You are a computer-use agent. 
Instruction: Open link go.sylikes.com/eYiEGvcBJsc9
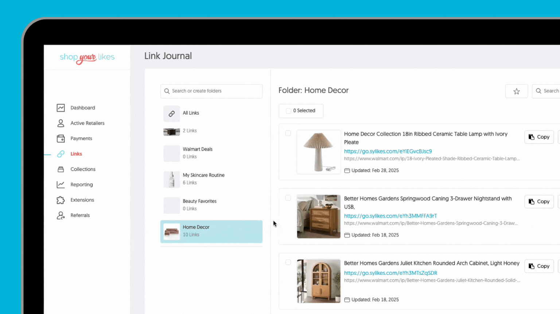[x=388, y=151]
